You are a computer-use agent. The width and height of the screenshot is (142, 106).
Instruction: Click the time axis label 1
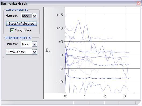click(x=85, y=96)
